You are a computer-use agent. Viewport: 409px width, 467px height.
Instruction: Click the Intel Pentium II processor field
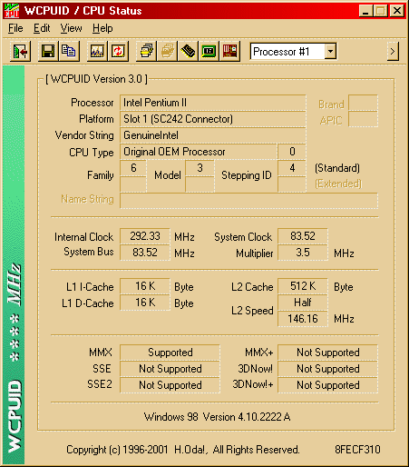(x=213, y=103)
